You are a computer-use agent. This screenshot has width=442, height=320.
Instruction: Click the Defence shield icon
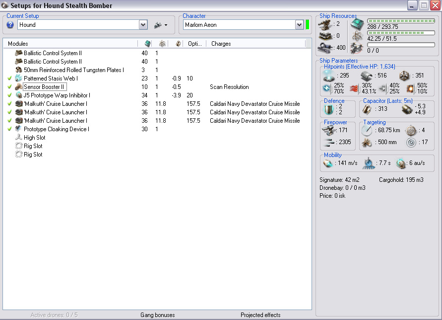(329, 109)
